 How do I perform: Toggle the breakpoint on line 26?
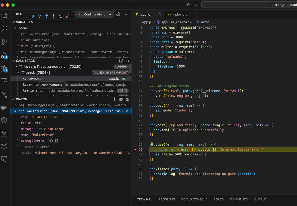point(134,150)
